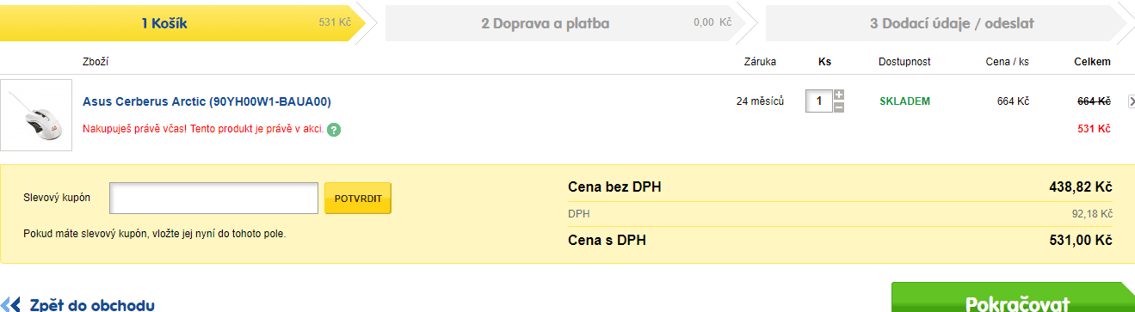Click the 531 Kč amount in Košík step
This screenshot has height=312, width=1135.
click(x=335, y=22)
